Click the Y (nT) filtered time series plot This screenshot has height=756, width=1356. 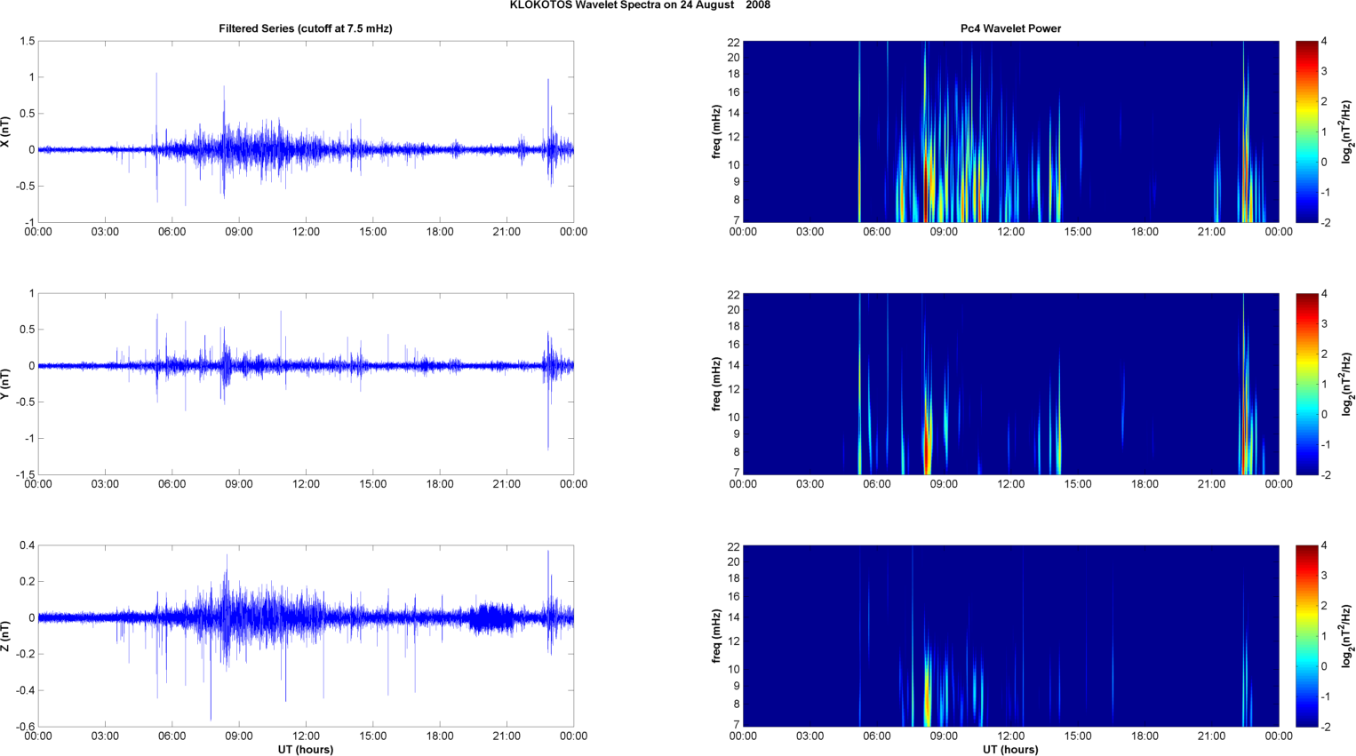click(x=306, y=384)
